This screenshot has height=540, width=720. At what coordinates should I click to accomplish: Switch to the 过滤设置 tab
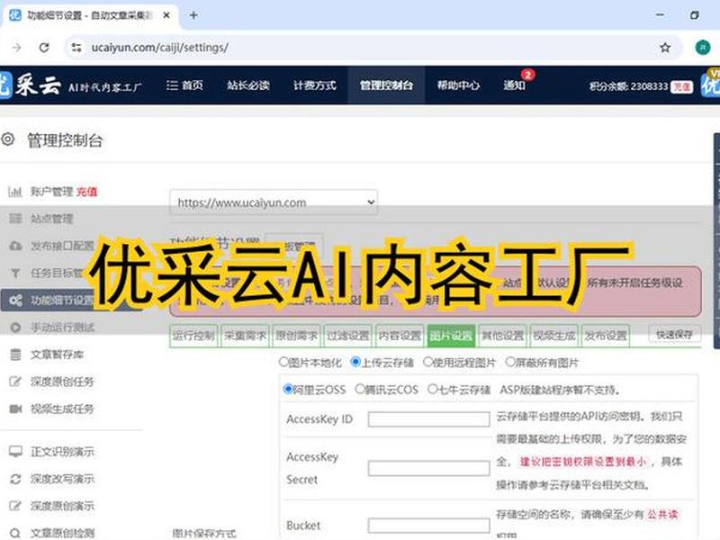[348, 336]
